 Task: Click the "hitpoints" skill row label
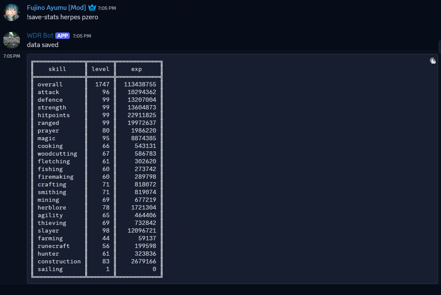tap(54, 115)
